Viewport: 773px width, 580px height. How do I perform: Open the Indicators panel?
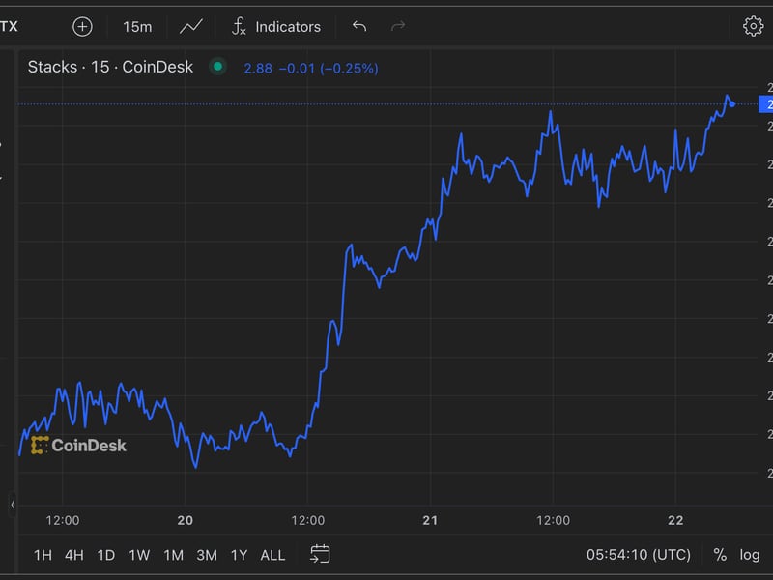click(276, 26)
